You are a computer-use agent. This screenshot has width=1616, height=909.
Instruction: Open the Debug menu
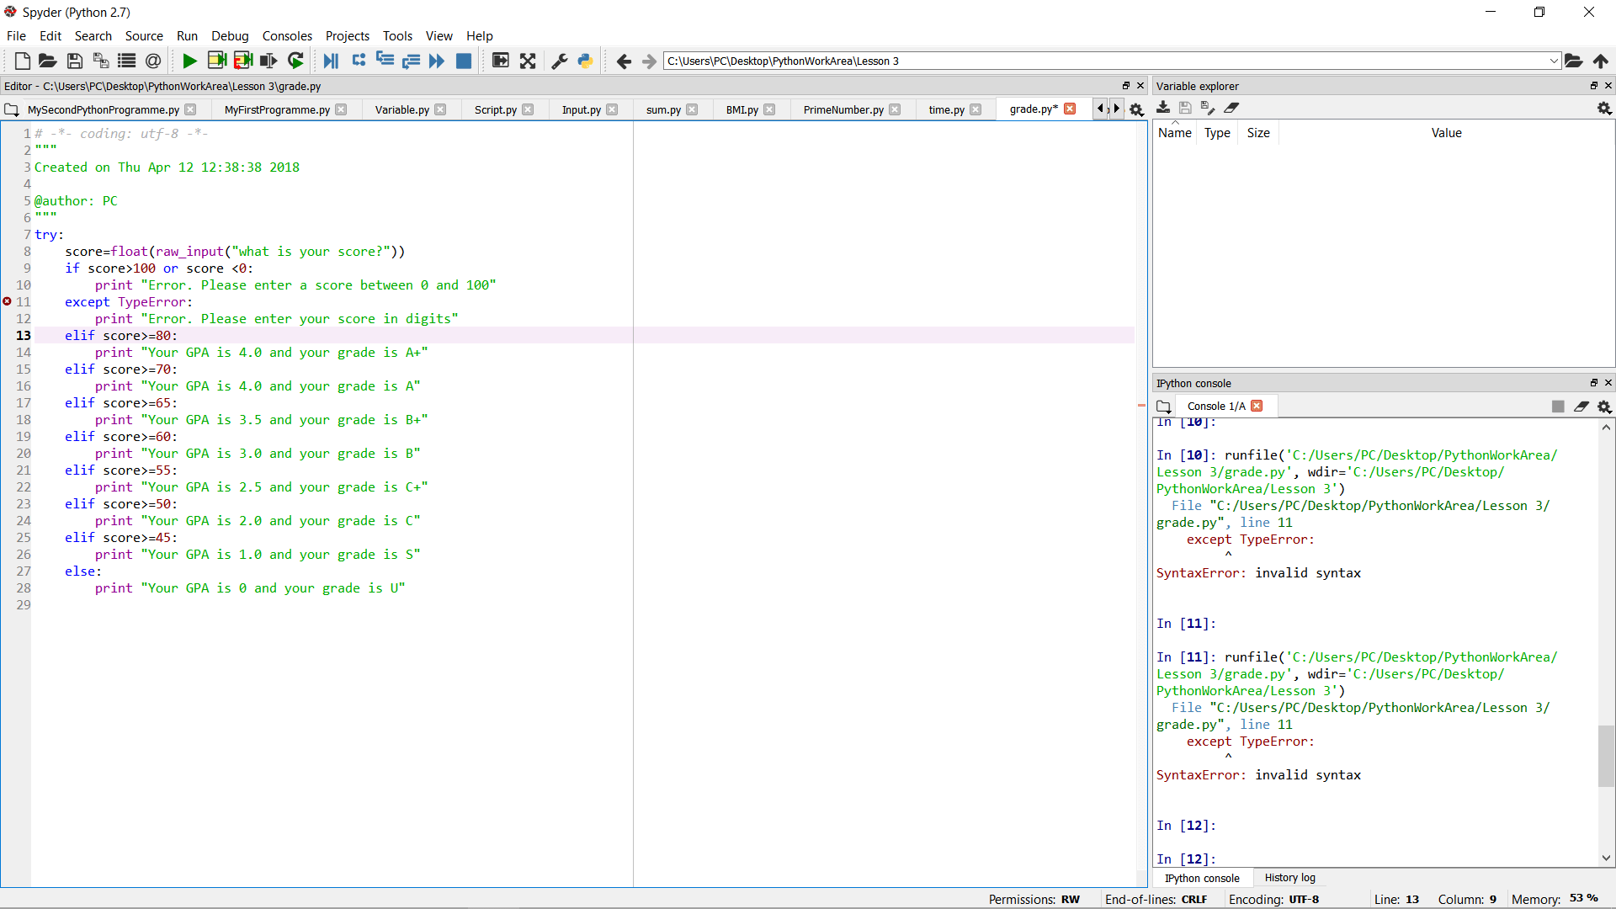point(230,35)
